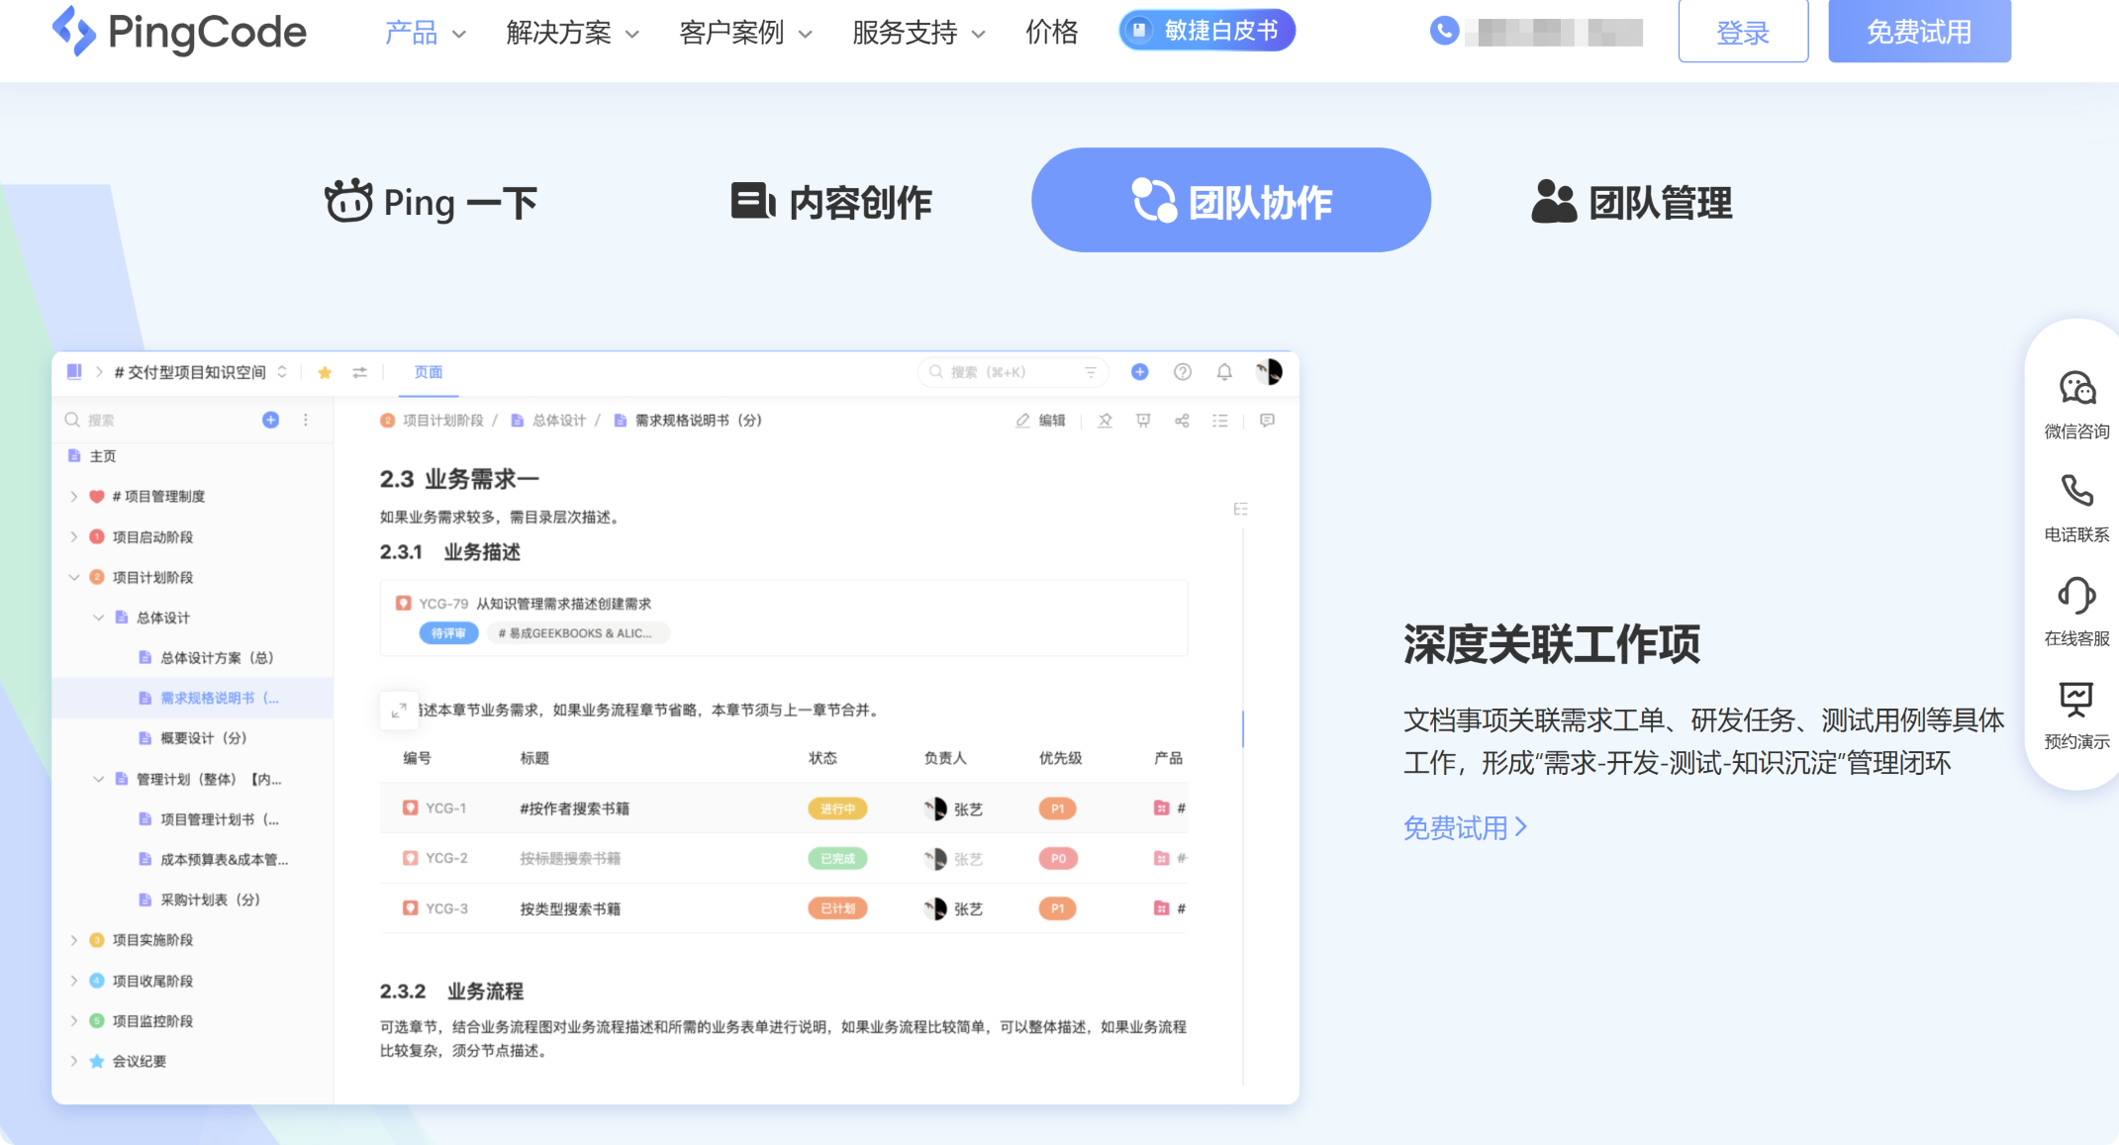Open search filters with the filter icon
This screenshot has width=2119, height=1145.
coord(1091,372)
